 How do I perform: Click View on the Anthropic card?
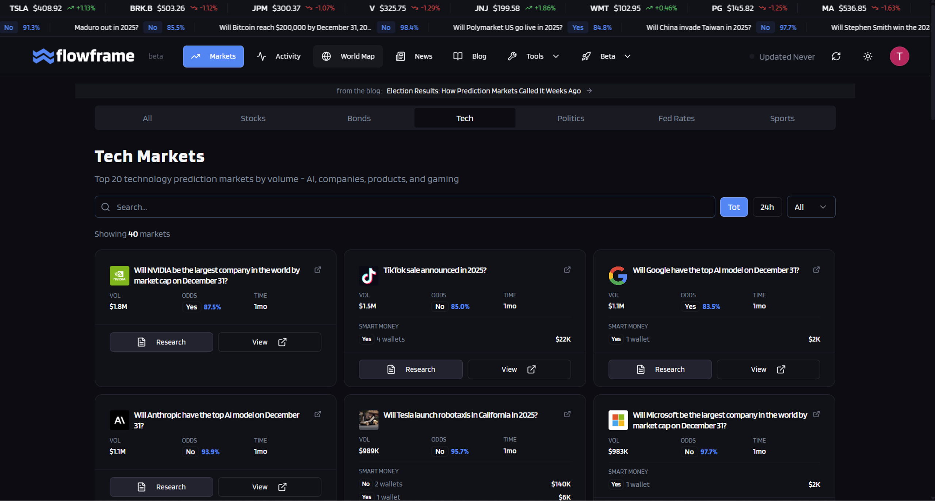tap(270, 487)
